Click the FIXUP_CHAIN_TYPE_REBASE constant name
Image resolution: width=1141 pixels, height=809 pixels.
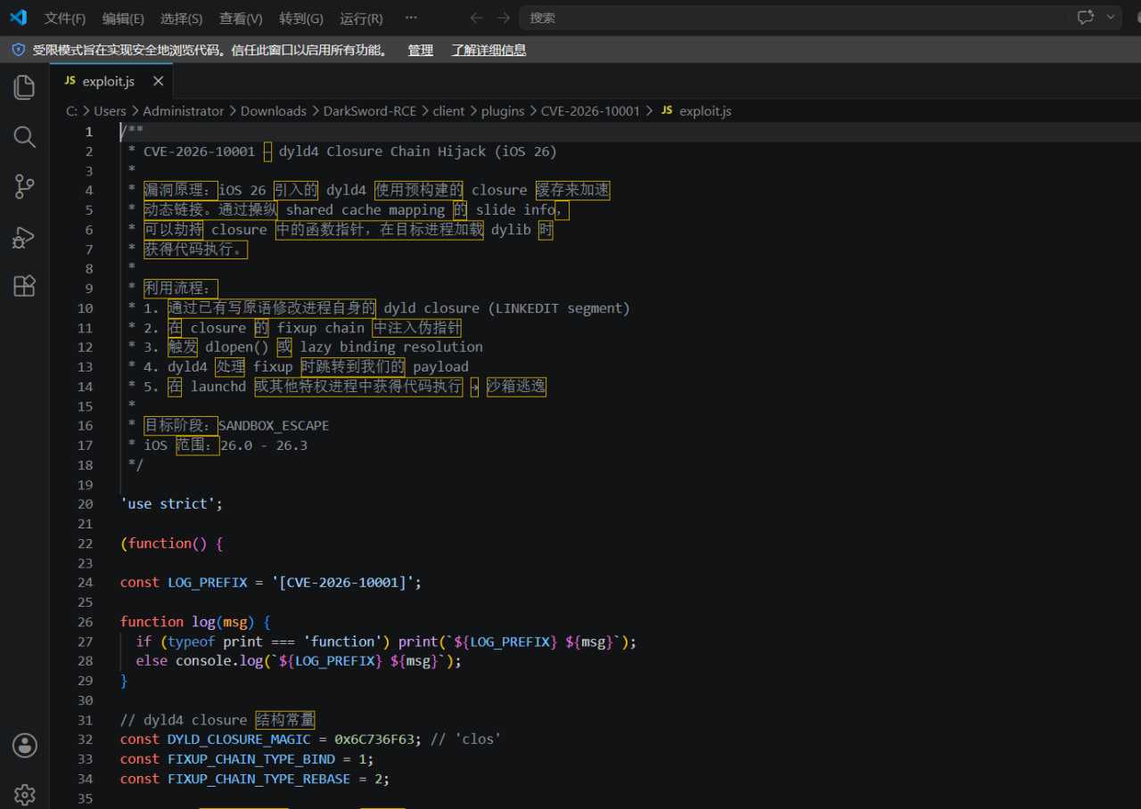point(259,779)
